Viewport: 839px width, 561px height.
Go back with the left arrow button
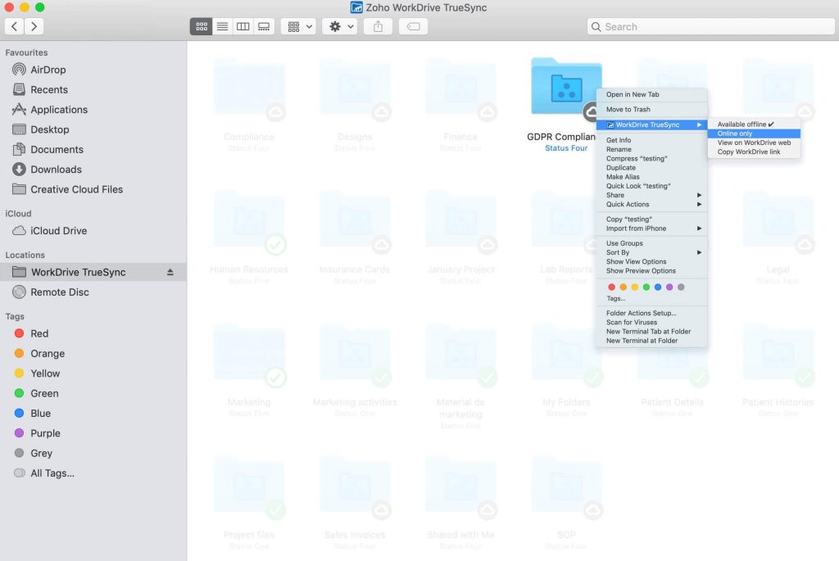(x=15, y=27)
